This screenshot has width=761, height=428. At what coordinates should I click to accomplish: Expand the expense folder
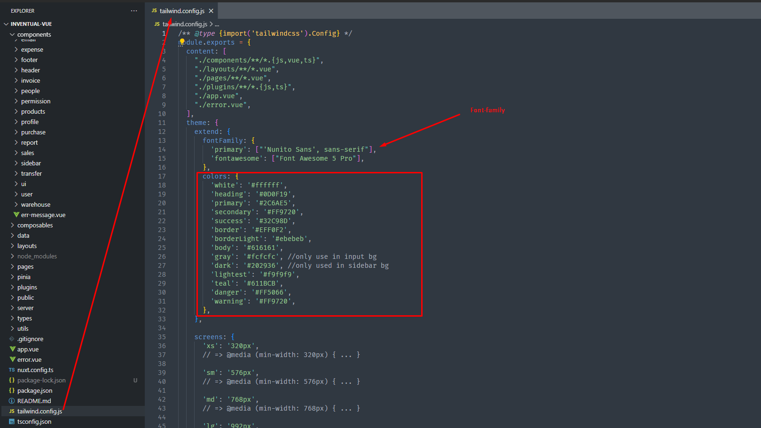pyautogui.click(x=32, y=49)
